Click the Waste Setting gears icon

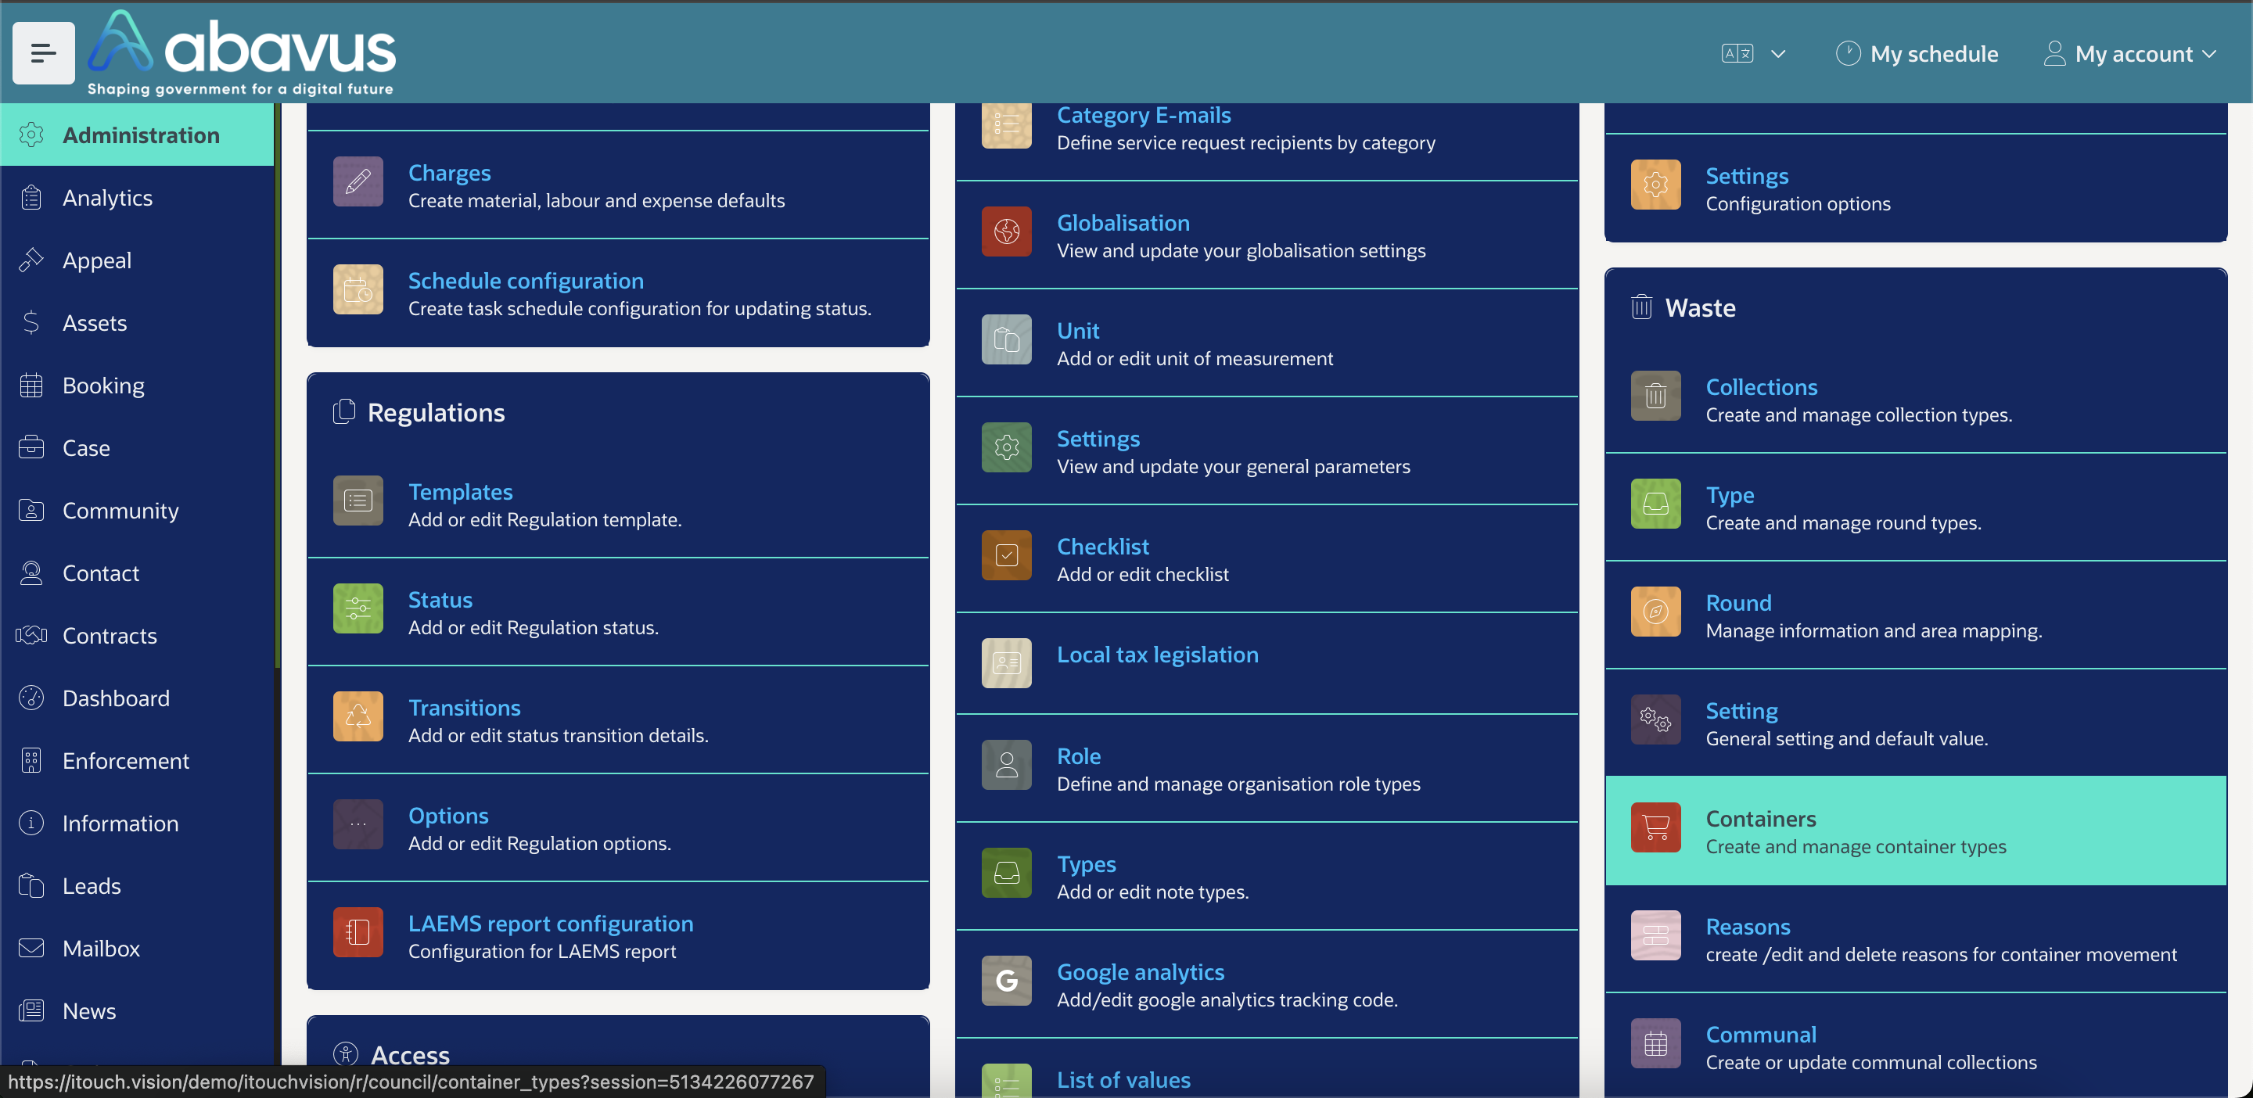(1655, 719)
